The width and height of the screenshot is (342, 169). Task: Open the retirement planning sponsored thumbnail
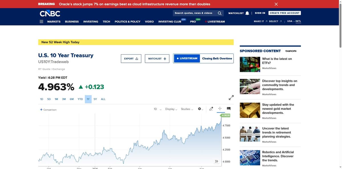(x=250, y=134)
